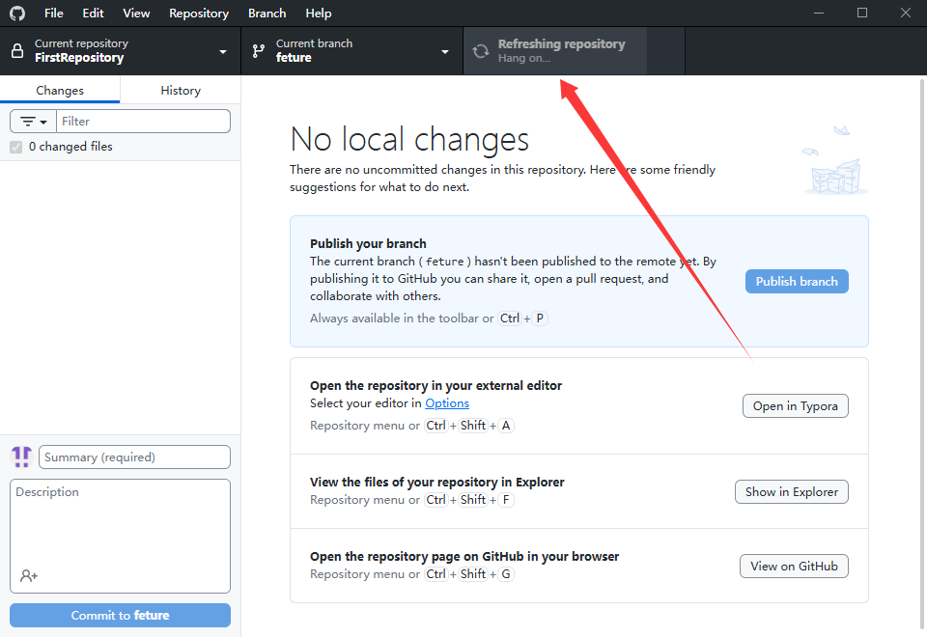Open the filter options icon button
Screen dimensions: 927x637
click(x=33, y=122)
